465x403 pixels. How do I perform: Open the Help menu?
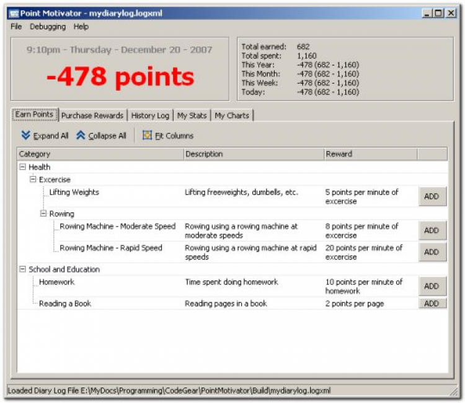81,27
